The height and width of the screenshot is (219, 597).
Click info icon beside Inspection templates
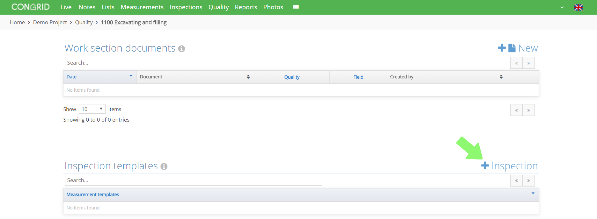point(164,166)
